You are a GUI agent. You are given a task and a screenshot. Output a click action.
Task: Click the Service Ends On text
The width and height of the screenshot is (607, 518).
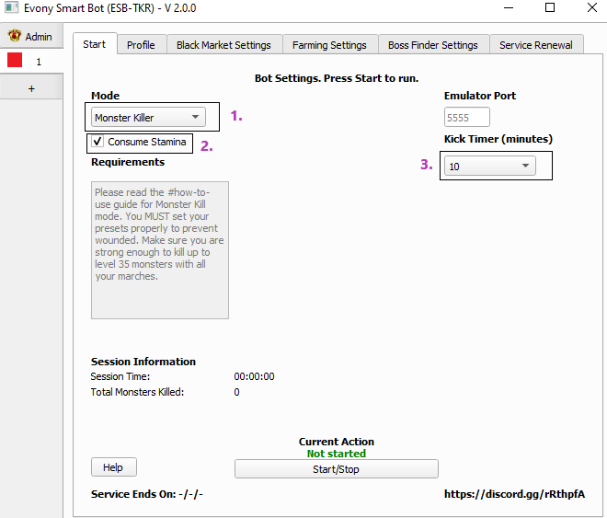click(147, 494)
